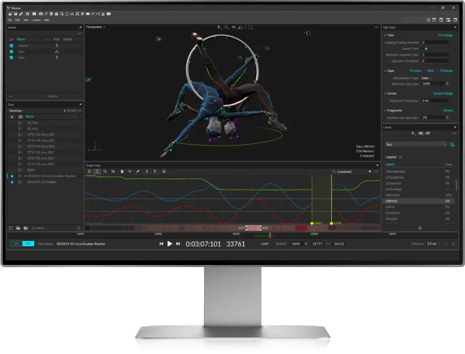Open the Interpolation Type Cubic dropdown

click(x=427, y=78)
